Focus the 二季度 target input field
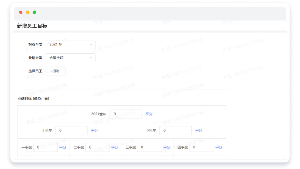300x169 pixels. pyautogui.click(x=97, y=147)
